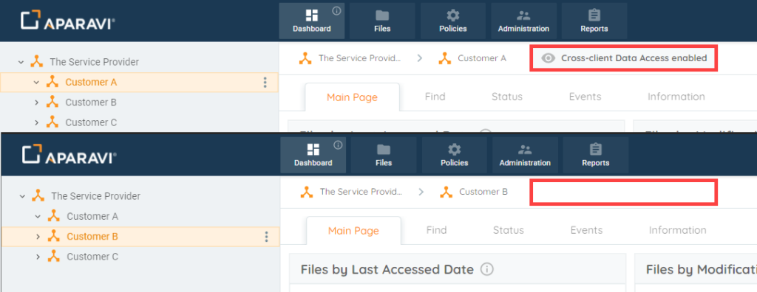Image resolution: width=757 pixels, height=292 pixels.
Task: Switch to Status tab in top screenshot
Action: (x=507, y=97)
